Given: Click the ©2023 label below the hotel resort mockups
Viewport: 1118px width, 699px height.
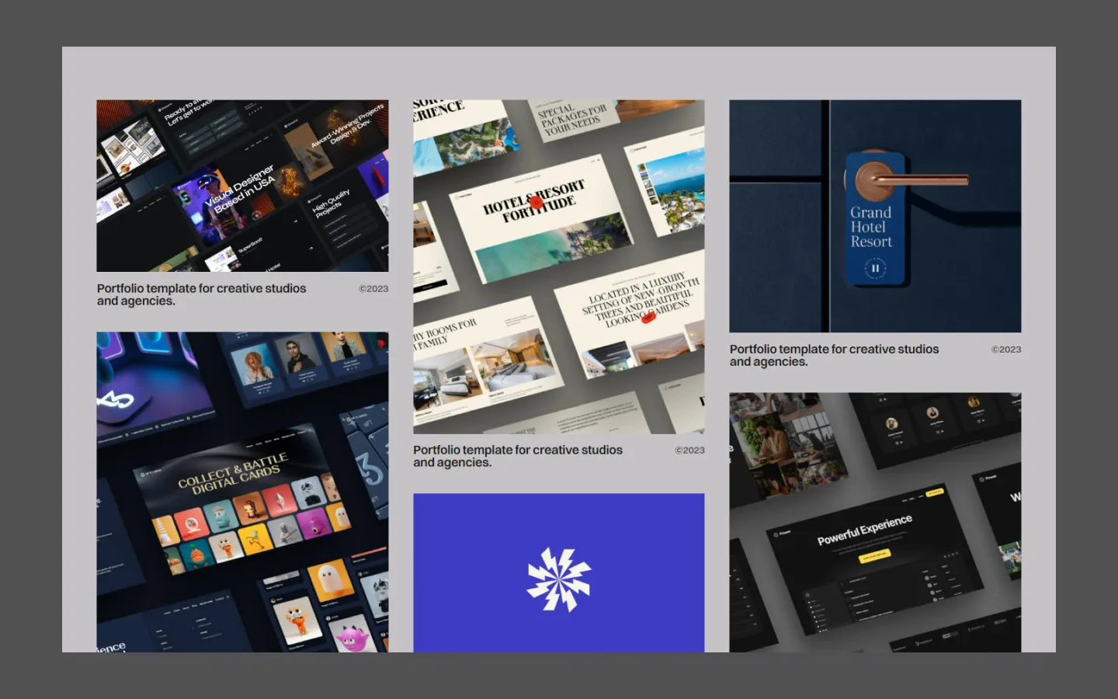Looking at the screenshot, I should (689, 450).
